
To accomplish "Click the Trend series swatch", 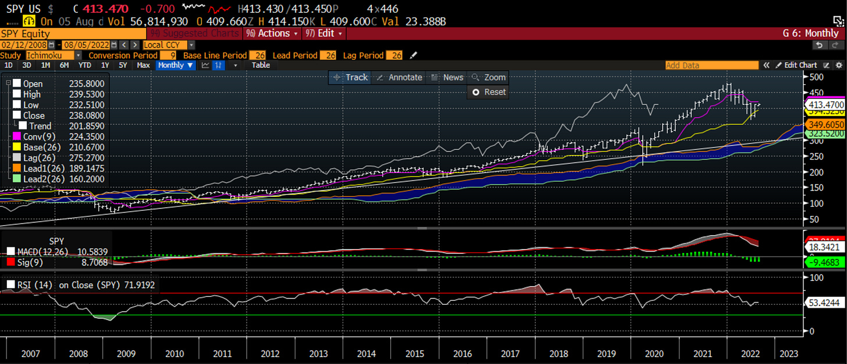I will pyautogui.click(x=23, y=125).
